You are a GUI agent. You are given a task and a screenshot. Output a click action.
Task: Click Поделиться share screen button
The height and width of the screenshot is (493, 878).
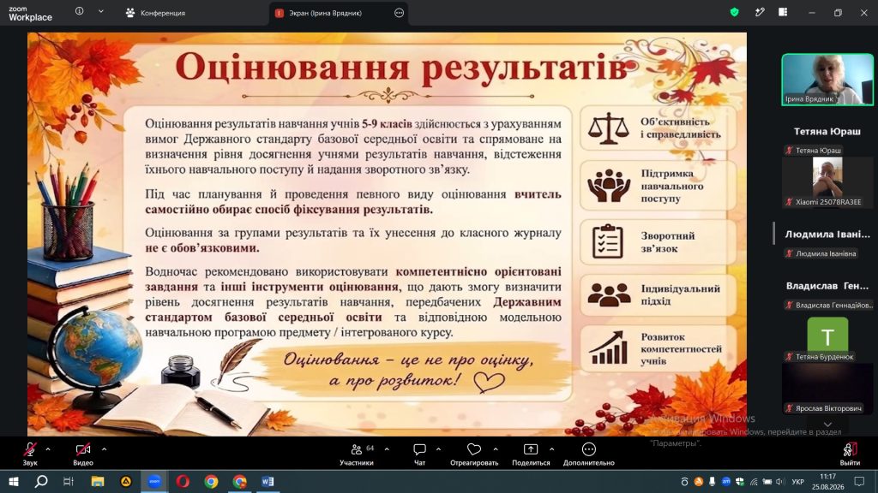(x=531, y=454)
